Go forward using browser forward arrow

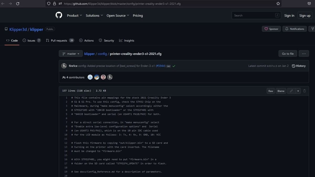[10, 4]
